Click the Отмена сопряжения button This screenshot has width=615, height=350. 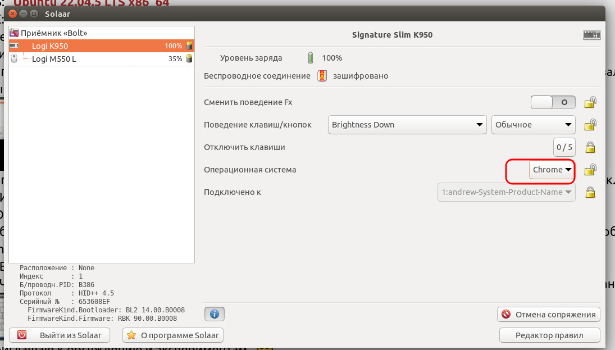[548, 314]
